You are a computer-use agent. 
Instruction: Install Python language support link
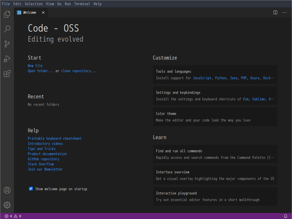click(221, 78)
